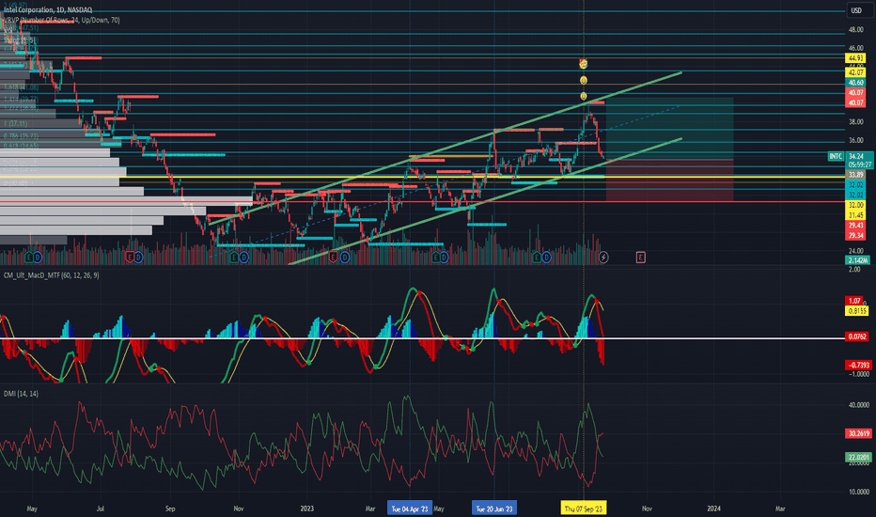The height and width of the screenshot is (517, 876).
Task: Open the USD currency selector
Action: click(x=856, y=10)
